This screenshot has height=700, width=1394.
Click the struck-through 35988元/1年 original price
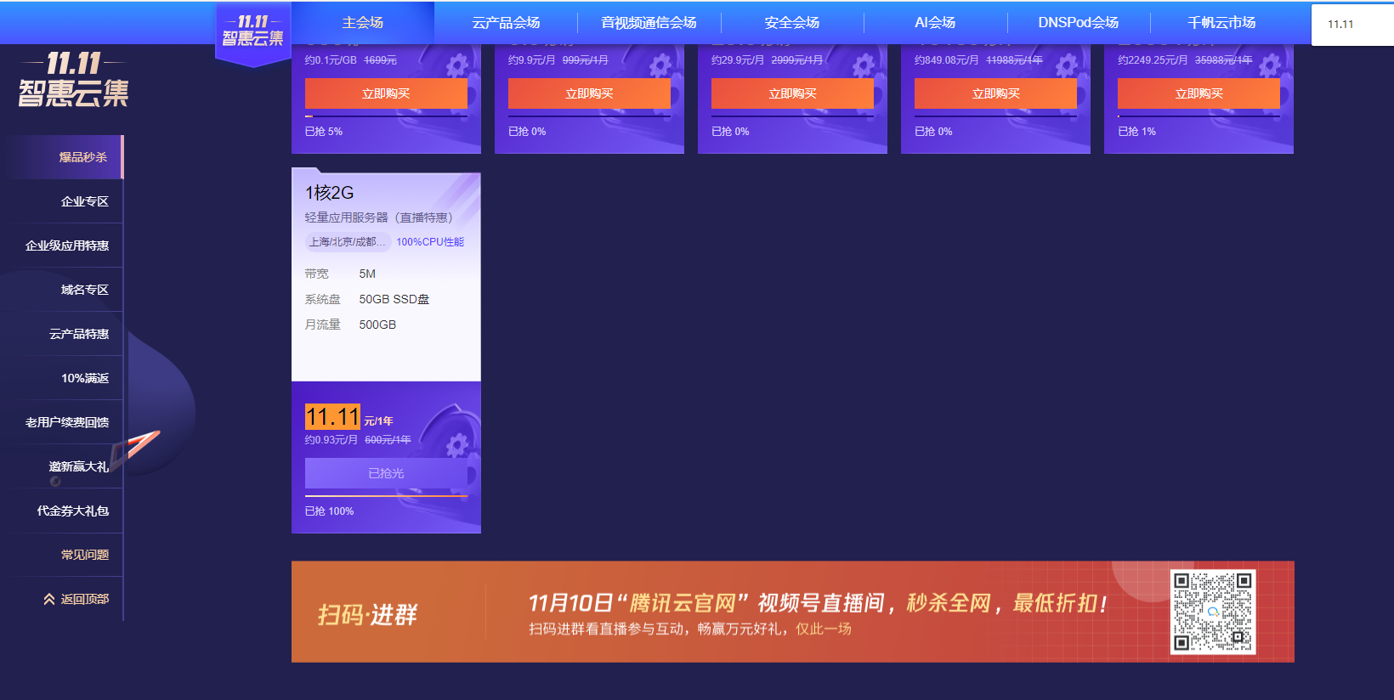click(x=1223, y=60)
